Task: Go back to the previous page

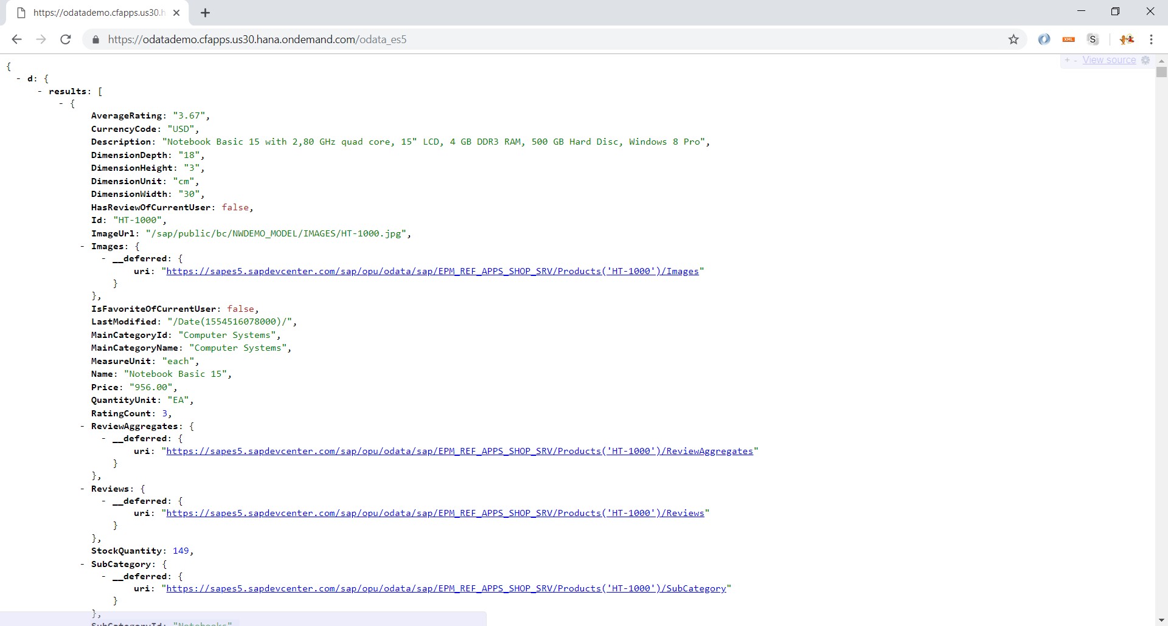Action: click(x=16, y=40)
